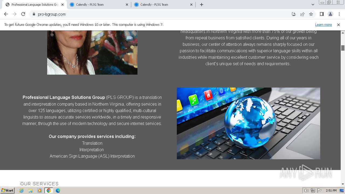345x194 pixels.
Task: Click American Sign Language (ASL) Interpretation text
Action: tap(92, 156)
